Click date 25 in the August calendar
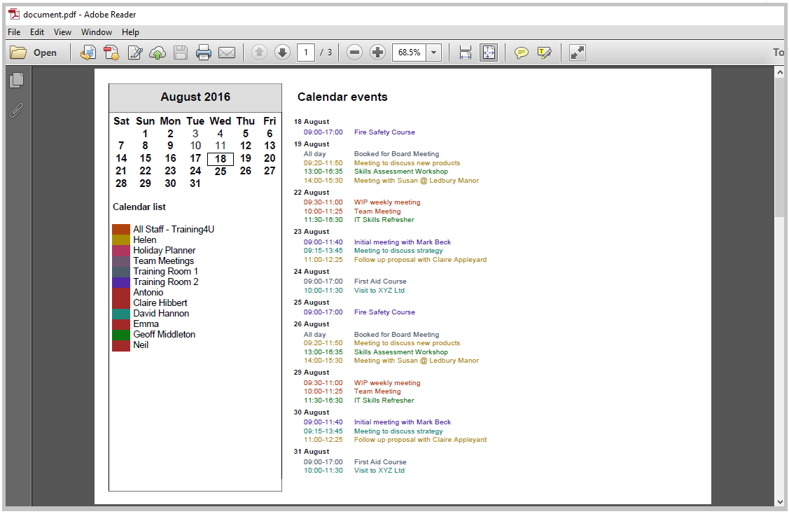789x514 pixels. point(221,172)
